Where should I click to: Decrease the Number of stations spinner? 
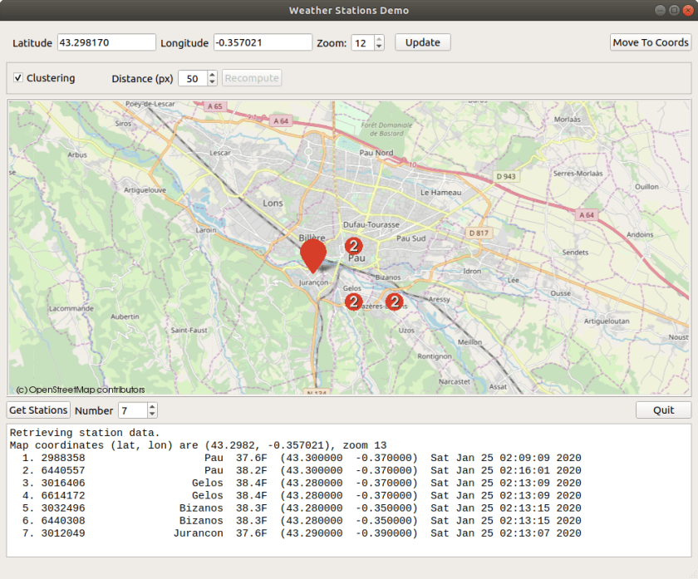coord(152,414)
